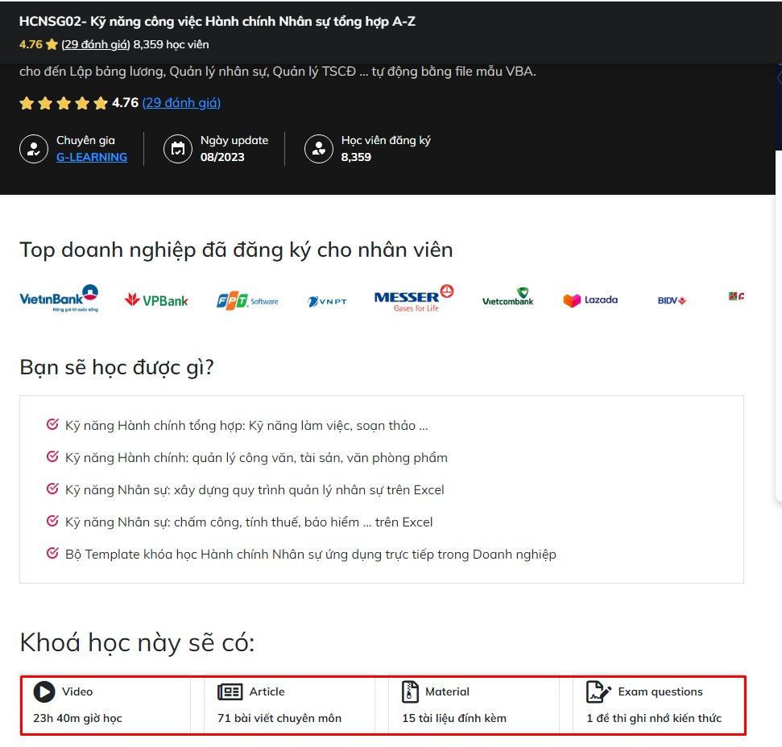This screenshot has width=782, height=747.
Task: Click the Chuyên gia person icon
Action: coord(34,148)
